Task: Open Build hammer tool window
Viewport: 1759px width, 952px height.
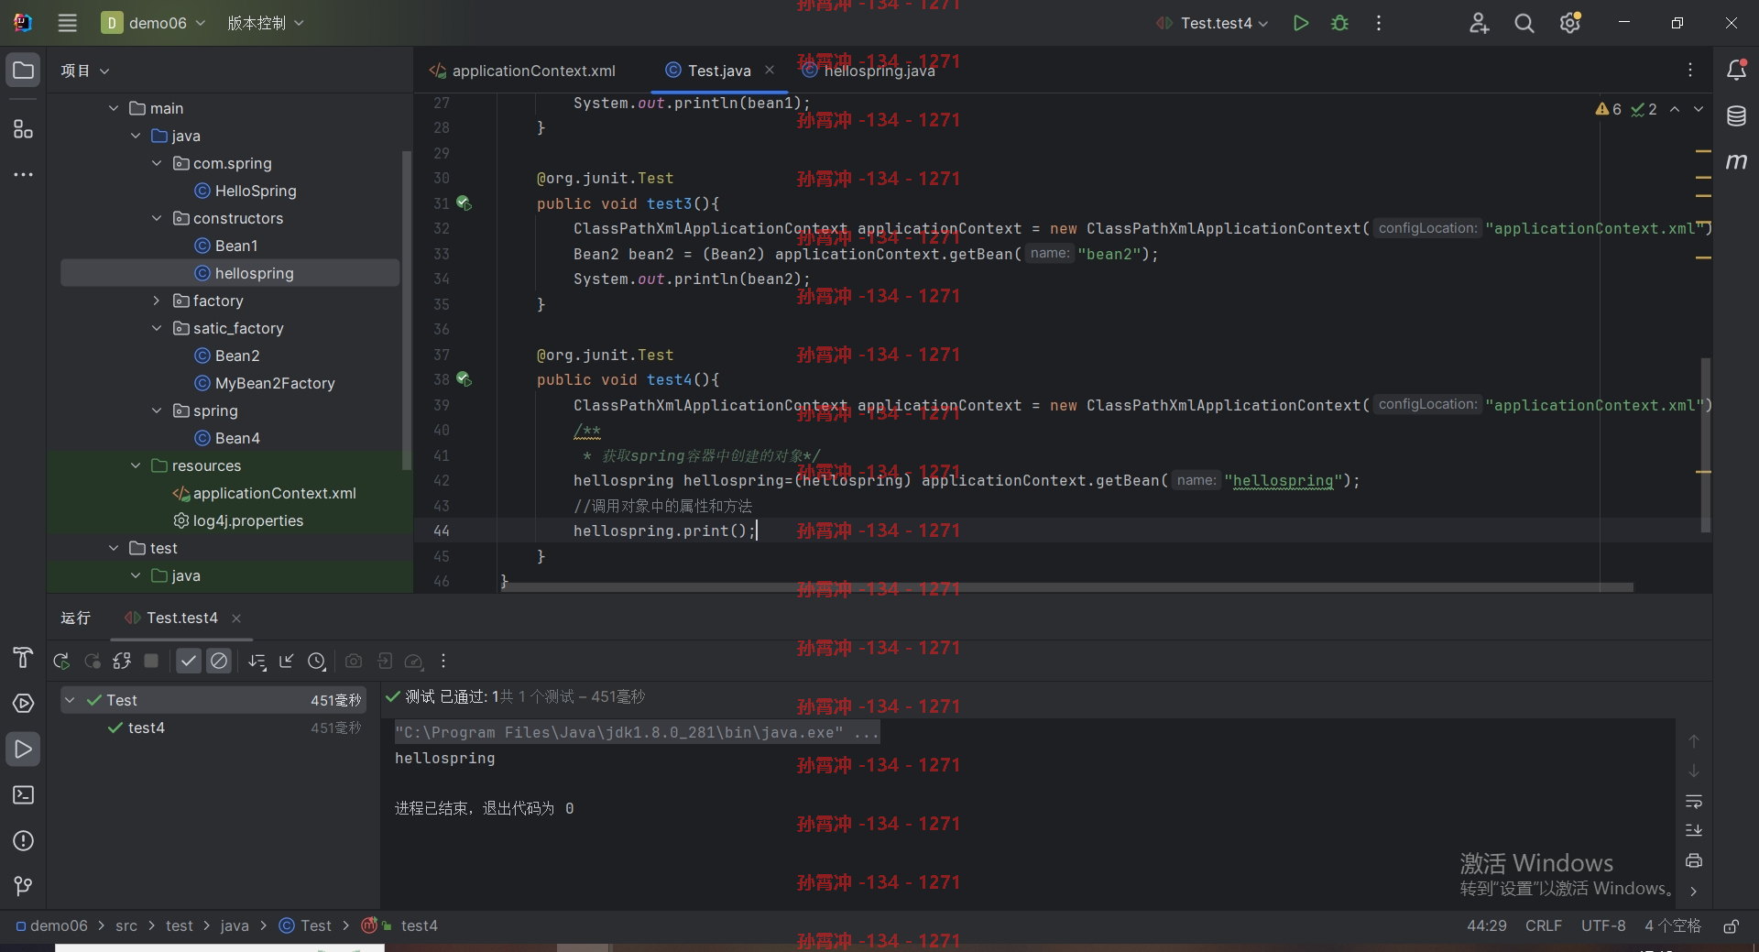Action: pos(23,658)
